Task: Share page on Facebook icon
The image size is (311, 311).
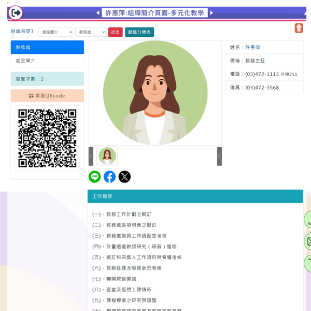Action: point(109,177)
